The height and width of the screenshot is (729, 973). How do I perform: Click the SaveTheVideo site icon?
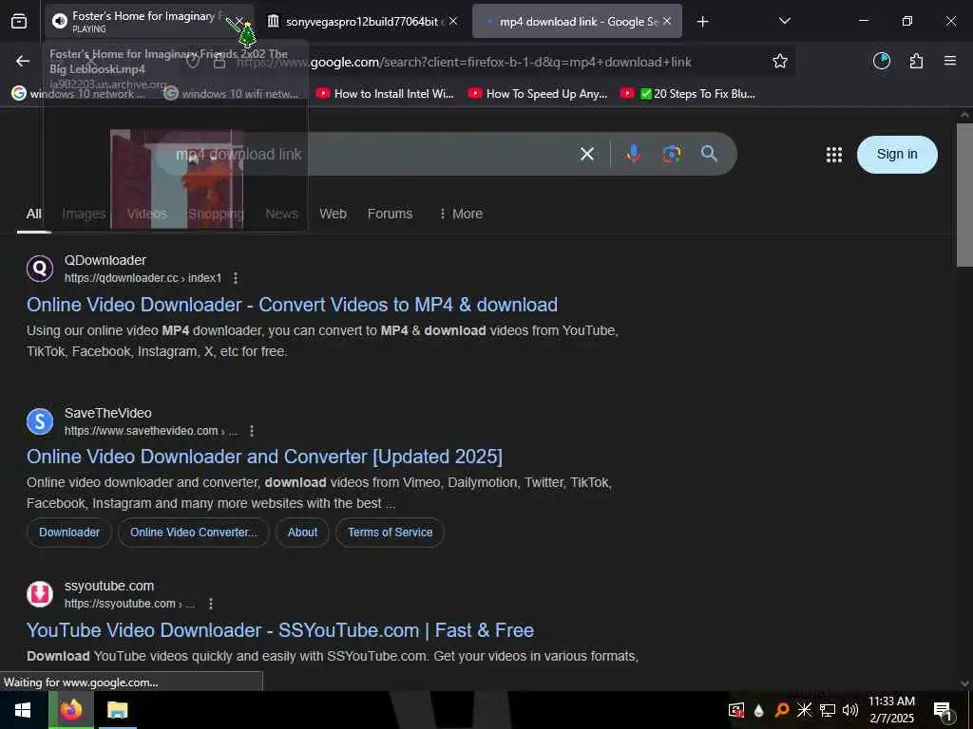[40, 421]
